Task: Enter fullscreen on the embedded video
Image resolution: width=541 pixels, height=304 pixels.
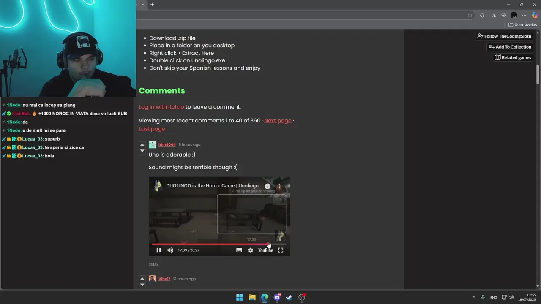Action: (x=281, y=250)
